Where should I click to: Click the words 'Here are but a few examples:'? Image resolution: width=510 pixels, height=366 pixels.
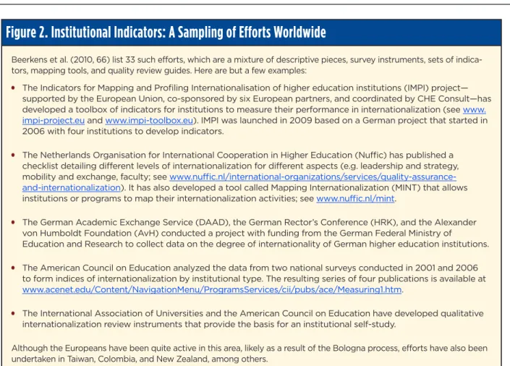click(x=250, y=71)
